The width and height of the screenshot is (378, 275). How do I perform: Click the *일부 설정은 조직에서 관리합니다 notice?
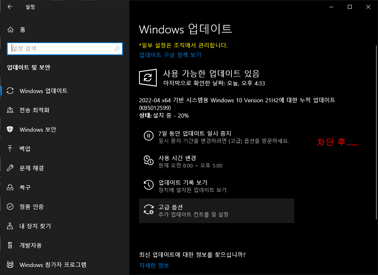tap(183, 45)
